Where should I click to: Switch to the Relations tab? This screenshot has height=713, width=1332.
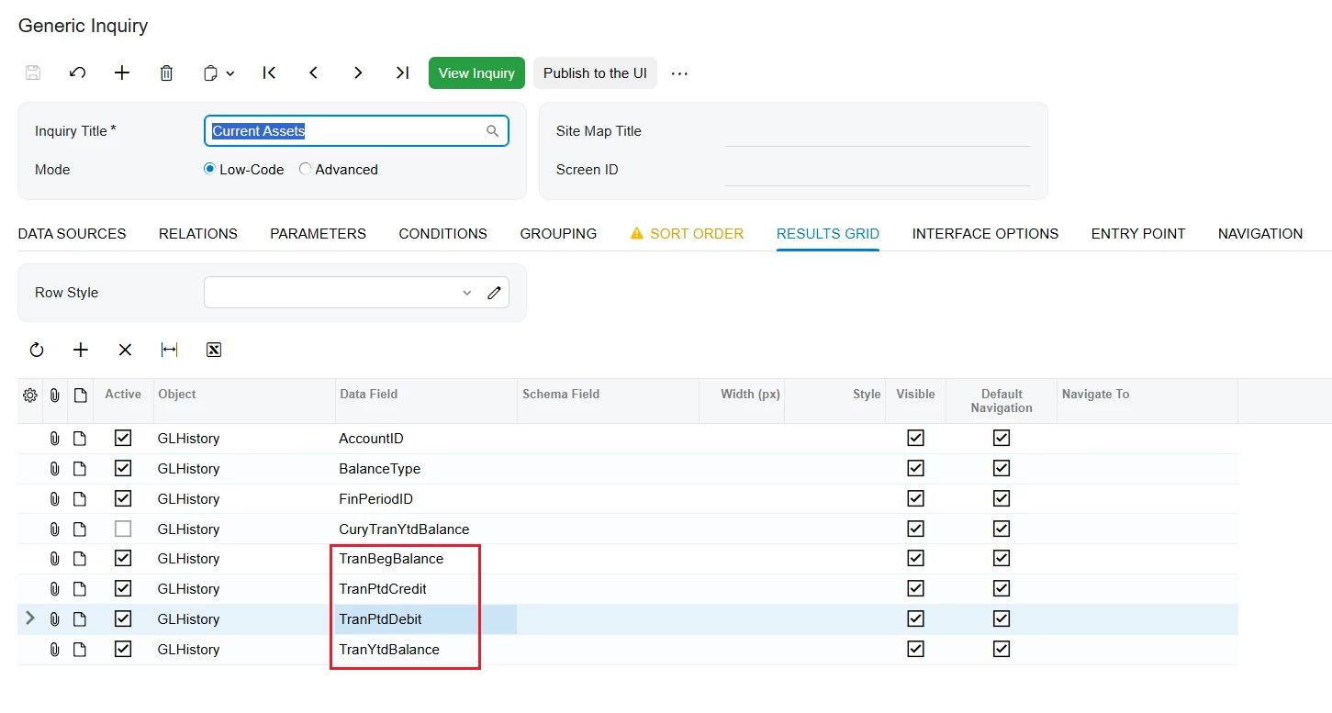coord(198,234)
